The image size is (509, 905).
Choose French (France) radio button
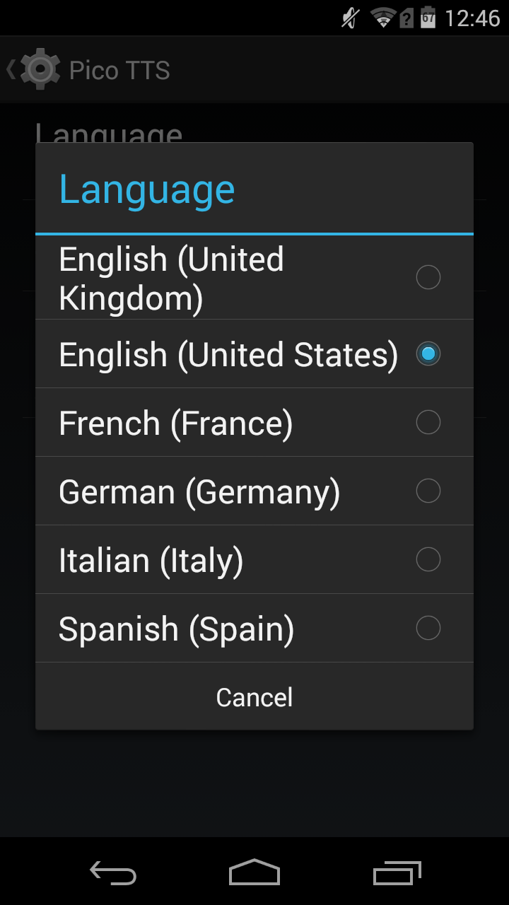pyautogui.click(x=428, y=422)
